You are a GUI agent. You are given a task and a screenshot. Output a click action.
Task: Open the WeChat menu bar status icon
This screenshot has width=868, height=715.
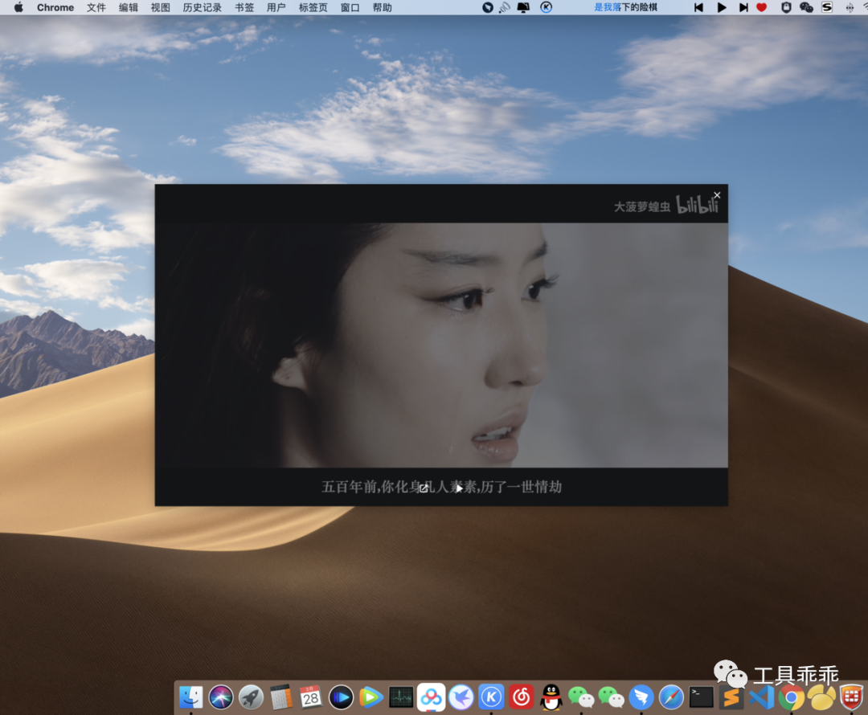[806, 7]
